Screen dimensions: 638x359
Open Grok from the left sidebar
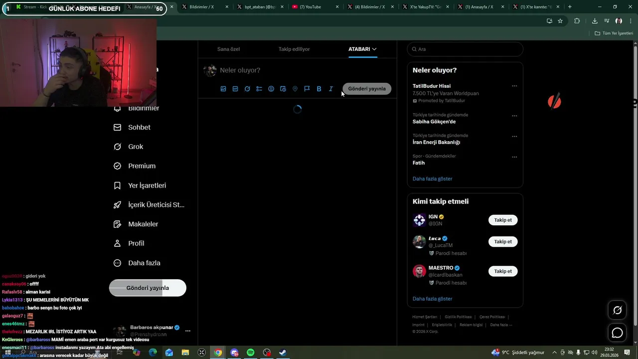pyautogui.click(x=129, y=147)
